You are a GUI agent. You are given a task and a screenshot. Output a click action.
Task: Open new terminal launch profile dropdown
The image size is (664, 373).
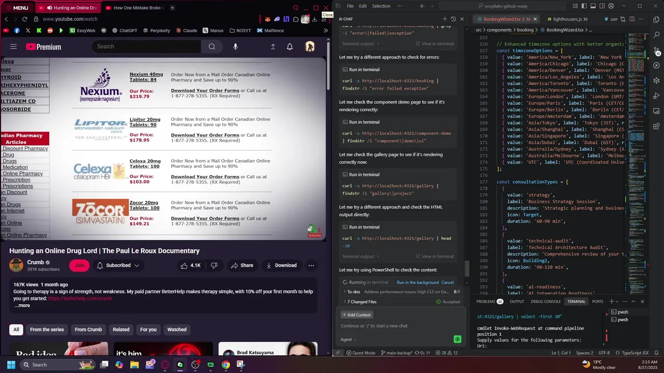(x=618, y=302)
